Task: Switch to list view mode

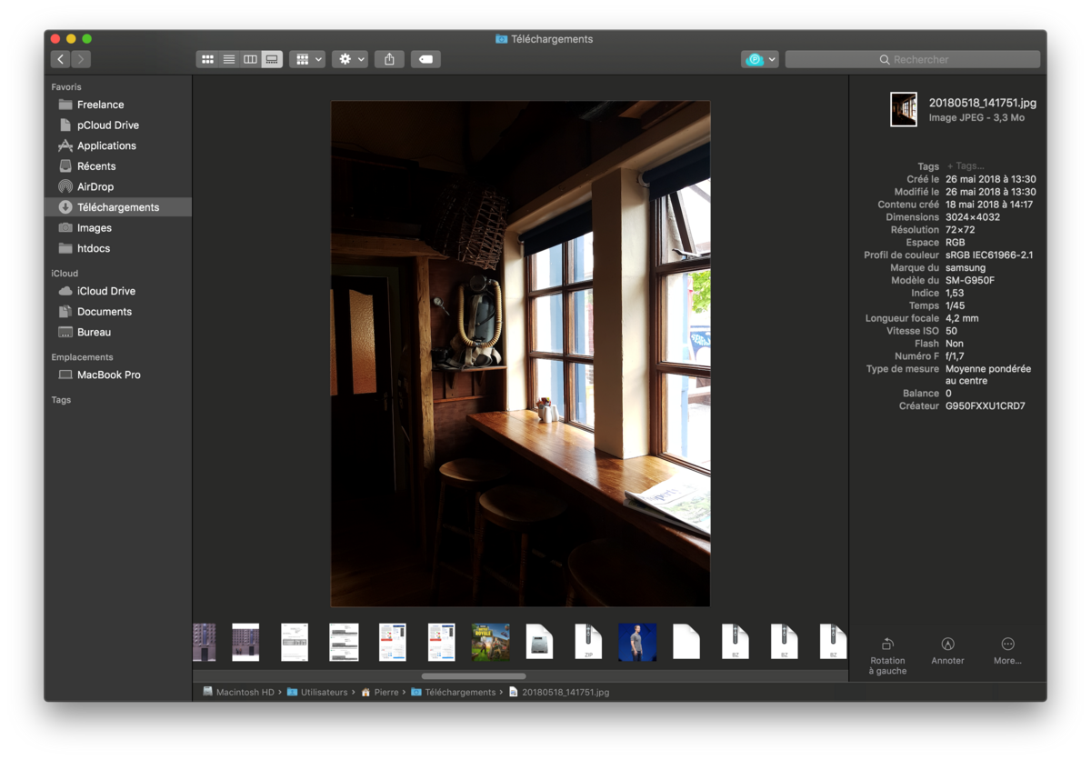Action: pyautogui.click(x=229, y=59)
